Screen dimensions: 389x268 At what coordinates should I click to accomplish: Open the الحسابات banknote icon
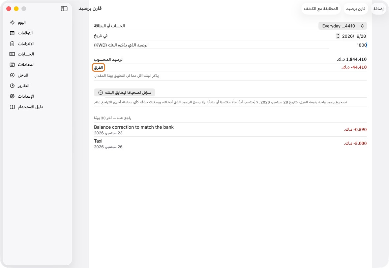point(12,54)
